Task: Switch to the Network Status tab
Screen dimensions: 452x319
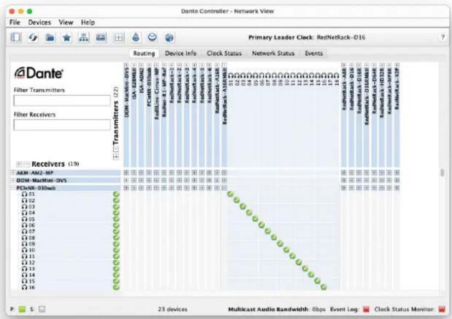Action: point(273,53)
